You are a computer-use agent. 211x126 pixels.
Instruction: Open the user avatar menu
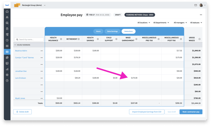[x=202, y=5]
